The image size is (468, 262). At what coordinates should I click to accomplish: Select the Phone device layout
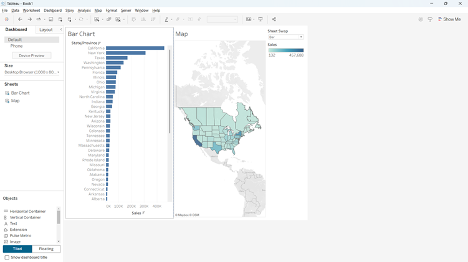point(16,46)
